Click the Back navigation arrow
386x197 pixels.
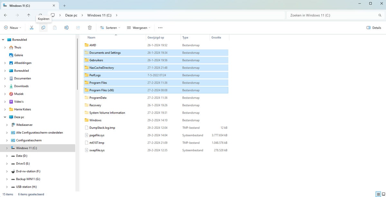pos(5,15)
